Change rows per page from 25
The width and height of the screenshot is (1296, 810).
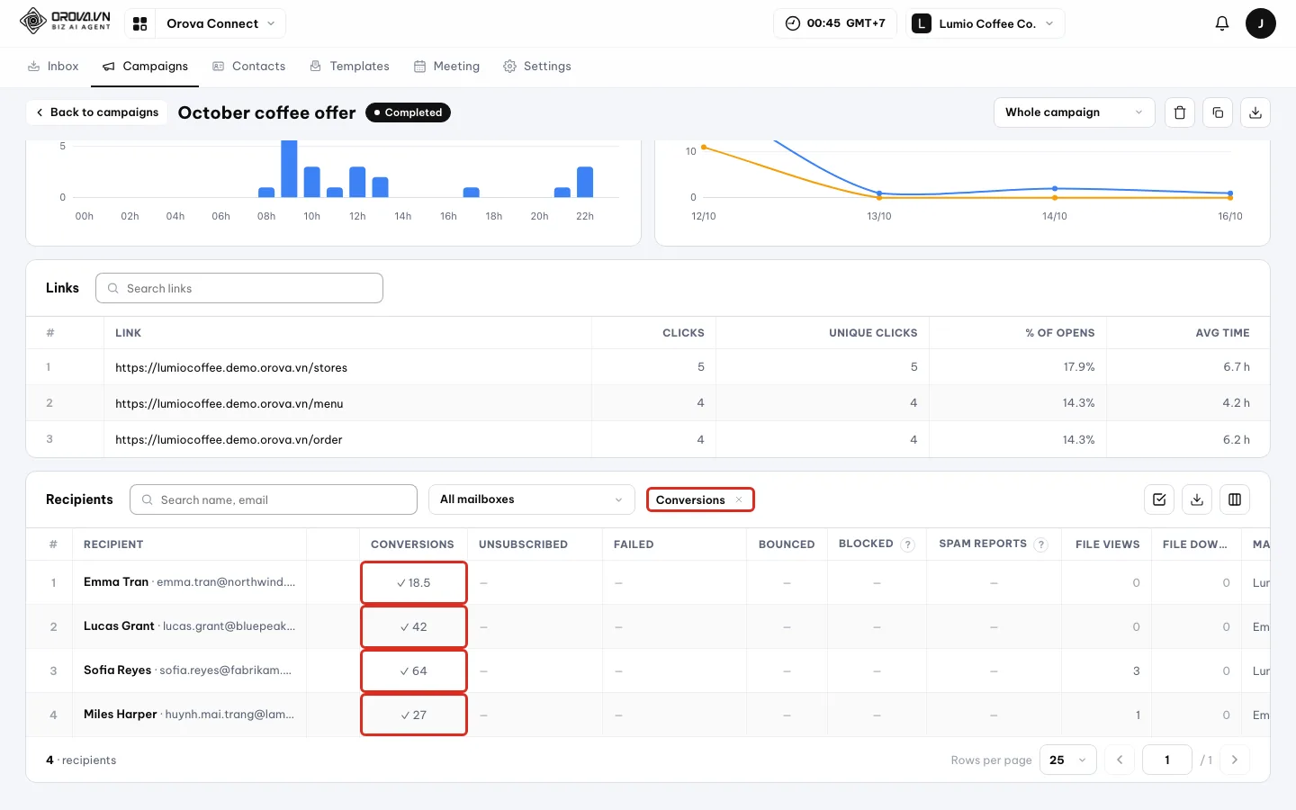(x=1068, y=760)
